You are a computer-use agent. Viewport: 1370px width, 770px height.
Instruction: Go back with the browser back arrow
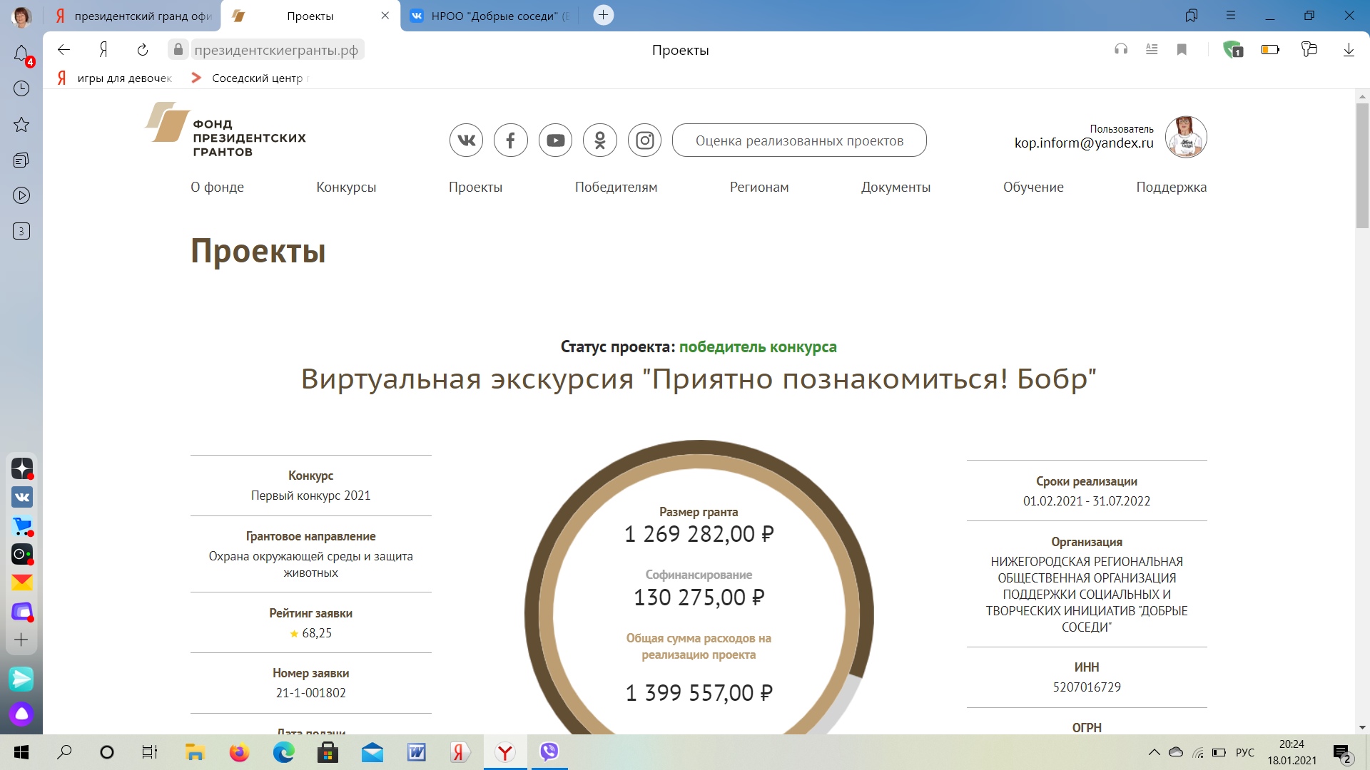pyautogui.click(x=64, y=49)
